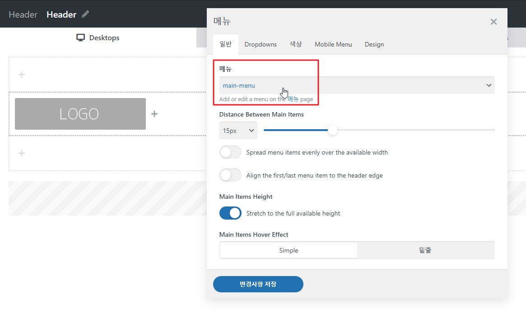Select the Desktops device view
This screenshot has width=526, height=333.
click(x=98, y=38)
